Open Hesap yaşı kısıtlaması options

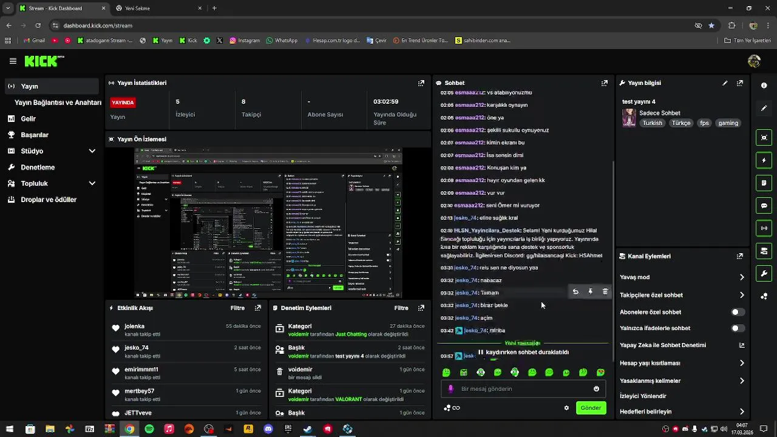coord(682,363)
